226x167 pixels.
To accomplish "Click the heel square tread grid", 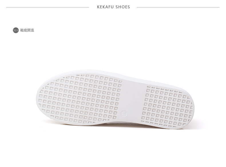I will pos(168,106).
